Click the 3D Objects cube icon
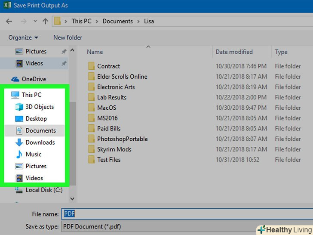This screenshot has height=235, width=313. [19, 107]
